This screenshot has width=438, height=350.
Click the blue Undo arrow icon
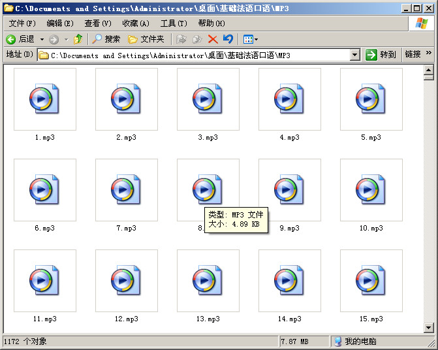pos(228,39)
